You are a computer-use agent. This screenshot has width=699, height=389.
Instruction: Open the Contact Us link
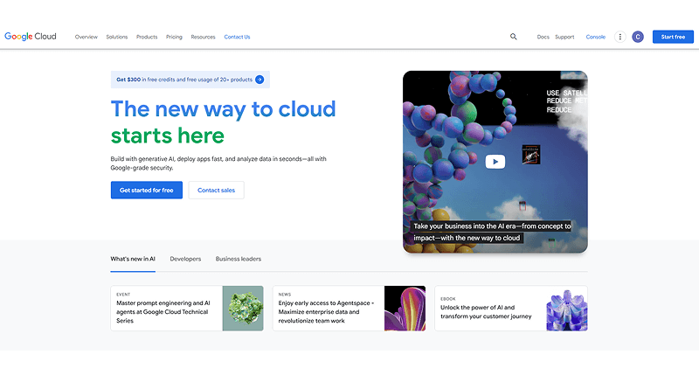[x=237, y=37]
